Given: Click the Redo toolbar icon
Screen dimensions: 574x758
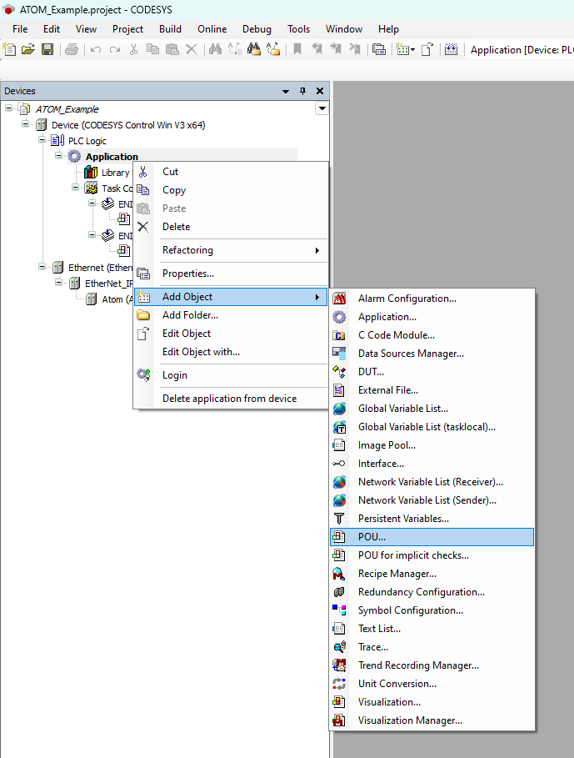Looking at the screenshot, I should click(x=114, y=49).
